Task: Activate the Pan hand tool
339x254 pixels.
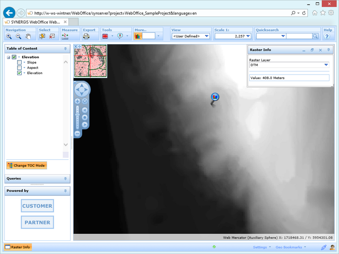Action: pos(28,36)
